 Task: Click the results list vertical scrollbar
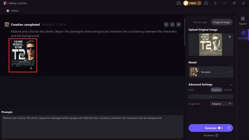coord(184,32)
